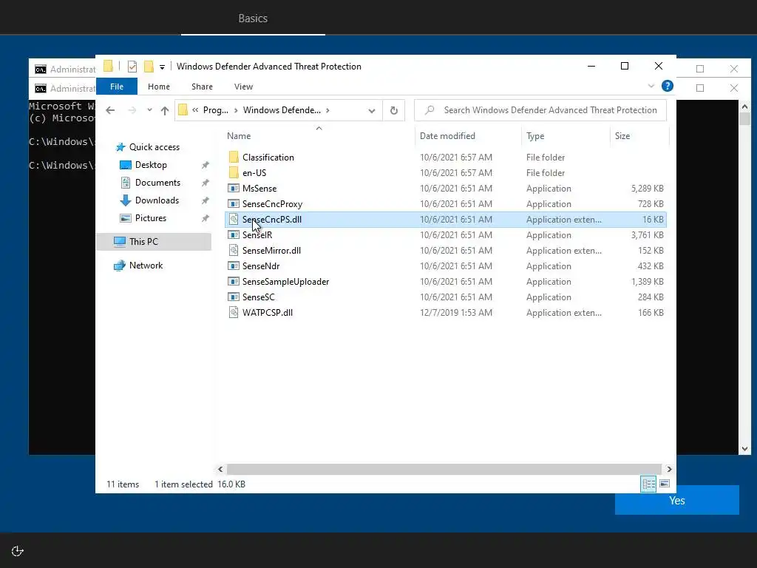Click the command prompt scrollbar down arrow
757x568 pixels.
pos(744,449)
